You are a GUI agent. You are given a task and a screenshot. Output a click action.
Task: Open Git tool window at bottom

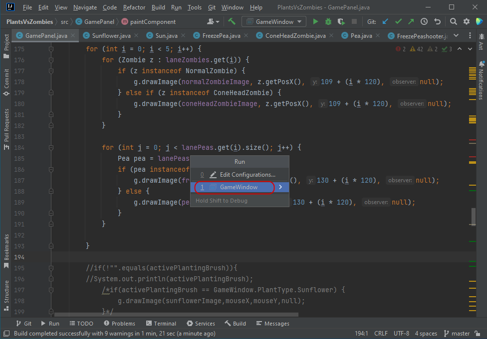point(24,323)
